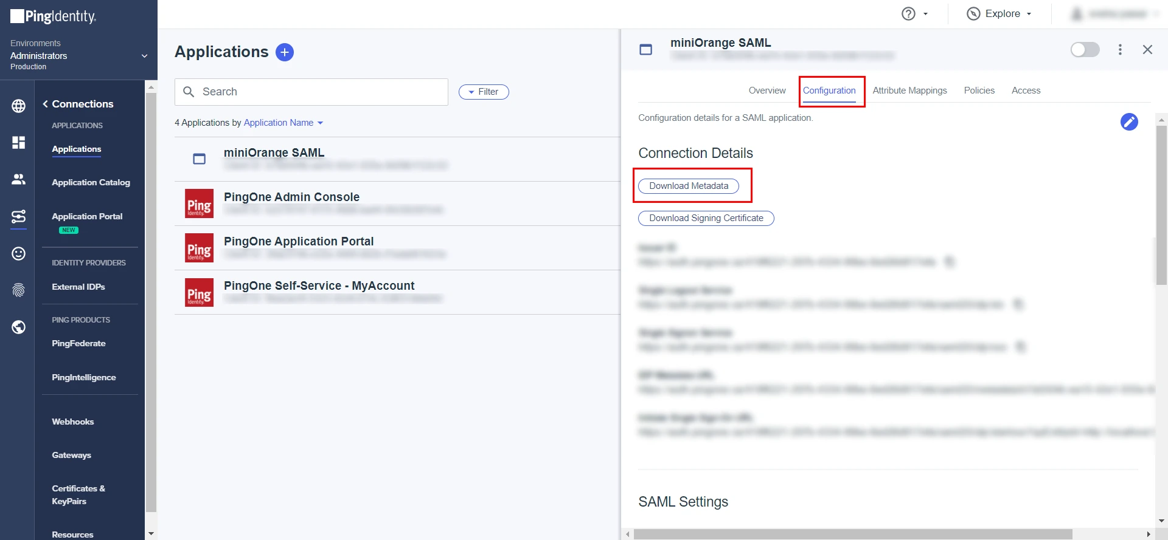Open the Explore dropdown arrow
The image size is (1168, 540).
[x=1029, y=14]
